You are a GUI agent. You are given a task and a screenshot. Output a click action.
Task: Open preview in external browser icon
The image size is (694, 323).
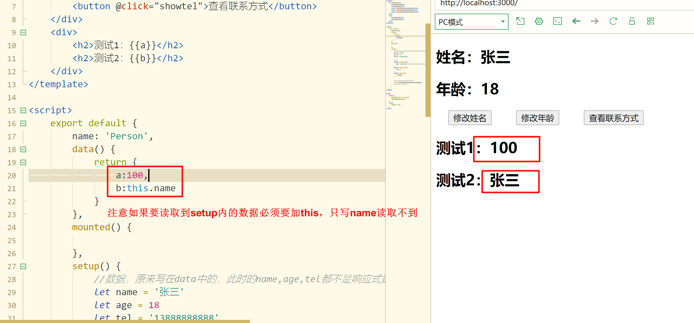[520, 21]
